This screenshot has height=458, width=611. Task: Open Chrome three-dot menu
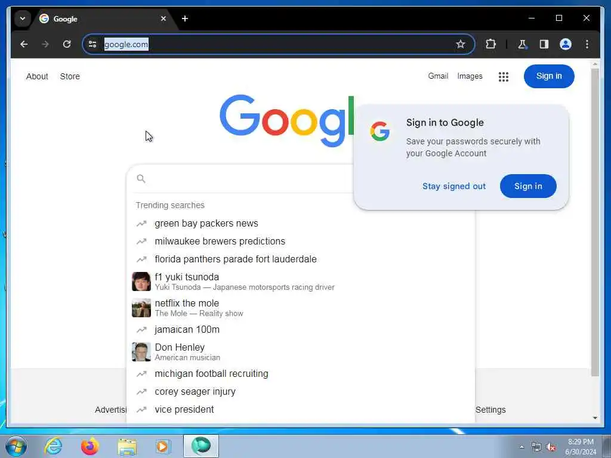[587, 44]
